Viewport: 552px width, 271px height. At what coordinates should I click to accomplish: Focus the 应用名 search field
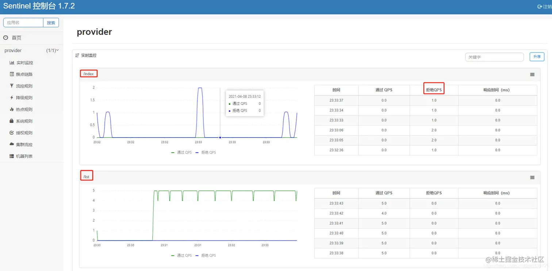pyautogui.click(x=23, y=23)
